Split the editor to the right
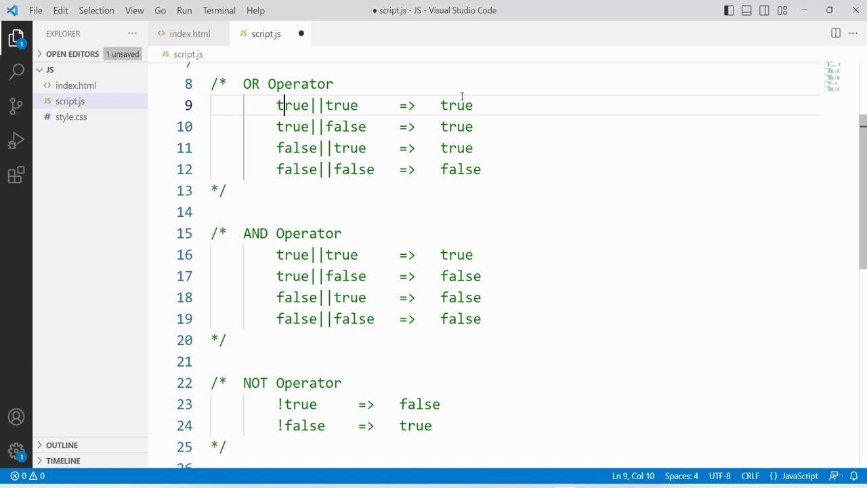Image resolution: width=867 pixels, height=488 pixels. pyautogui.click(x=836, y=33)
